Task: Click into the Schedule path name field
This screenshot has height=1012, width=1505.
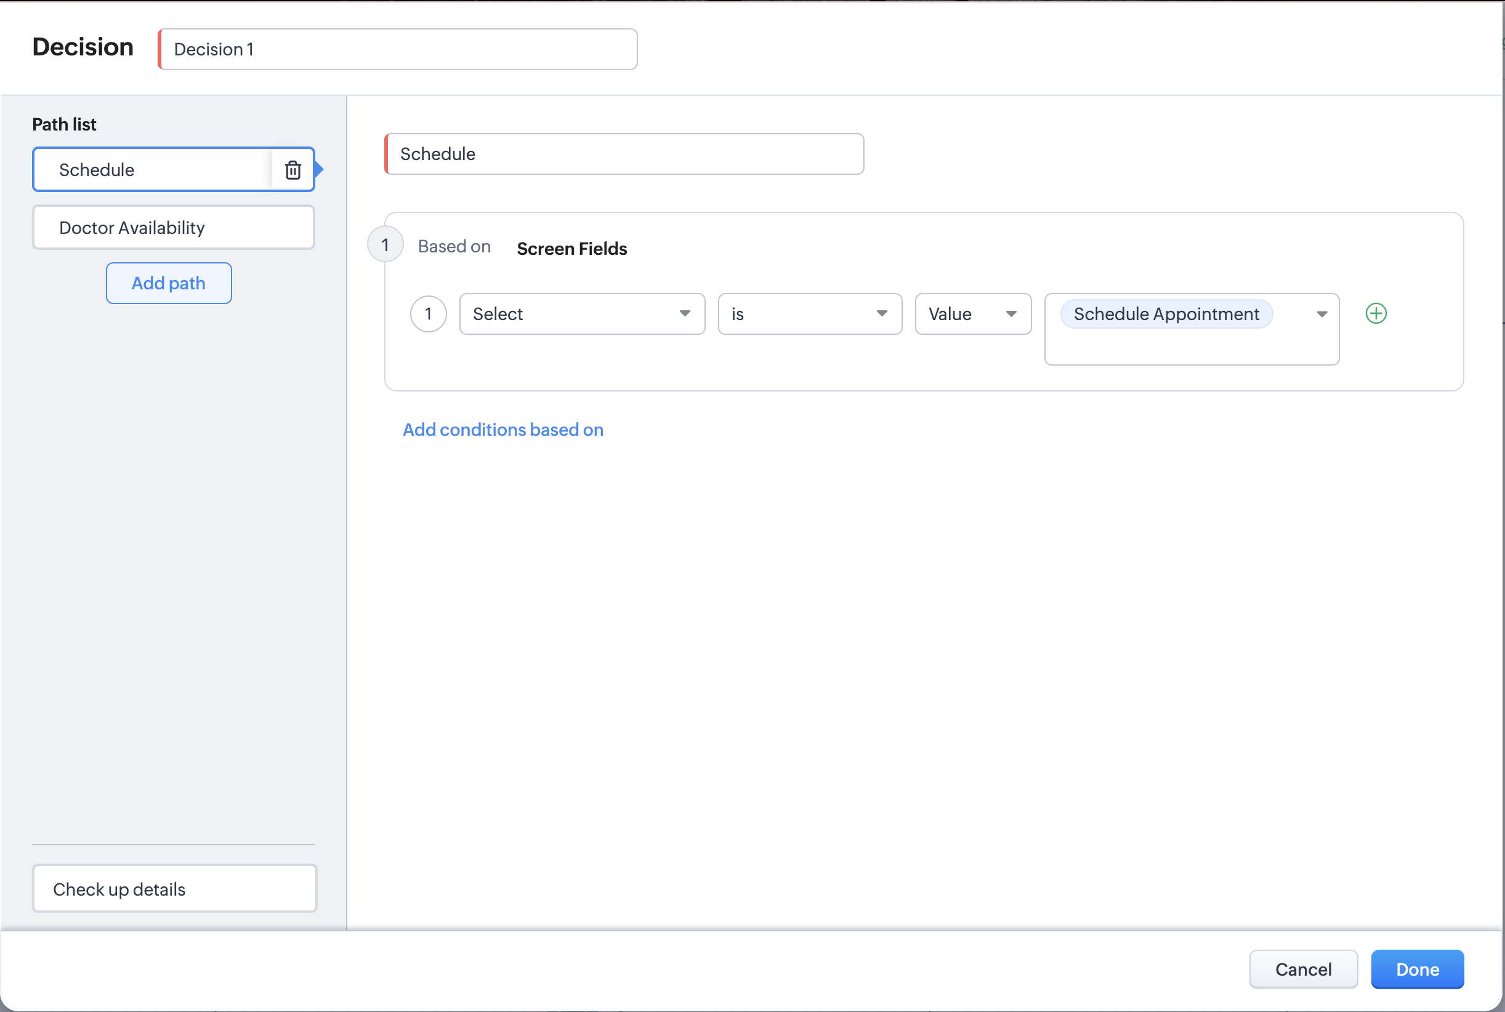Action: click(624, 155)
